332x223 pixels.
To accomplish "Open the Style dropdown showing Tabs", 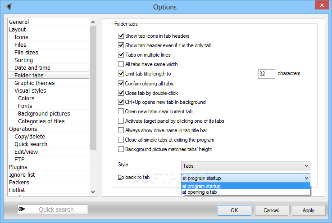I will [x=246, y=166].
